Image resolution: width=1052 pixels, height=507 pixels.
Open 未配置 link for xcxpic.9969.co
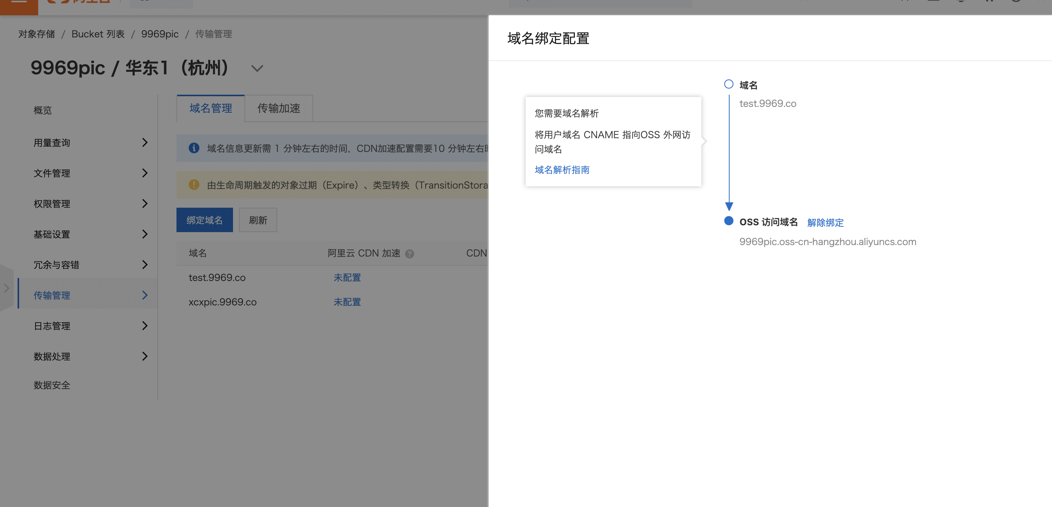347,302
